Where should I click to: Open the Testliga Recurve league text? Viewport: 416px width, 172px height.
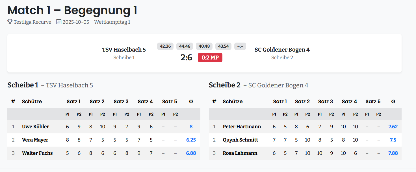[x=32, y=22]
